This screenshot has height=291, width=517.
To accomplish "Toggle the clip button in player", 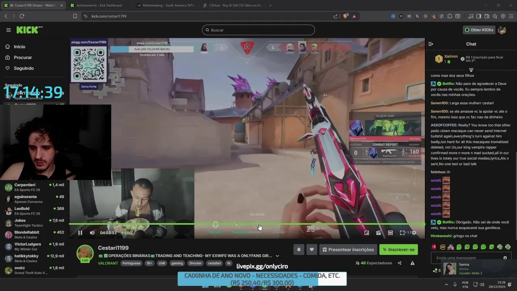I will coord(378,233).
